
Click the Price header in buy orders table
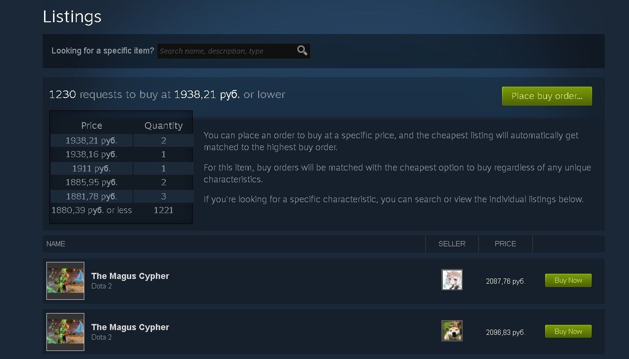point(91,126)
